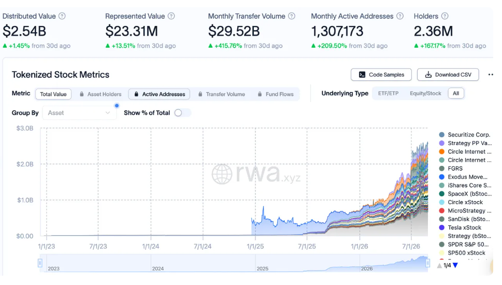Select the locked Transfer Volume metric
Image resolution: width=502 pixels, height=285 pixels.
coord(222,94)
